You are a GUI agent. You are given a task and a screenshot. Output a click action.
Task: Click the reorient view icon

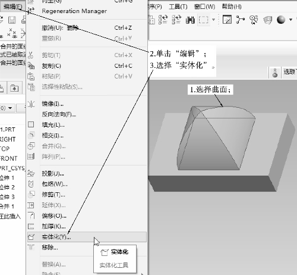pos(254,20)
